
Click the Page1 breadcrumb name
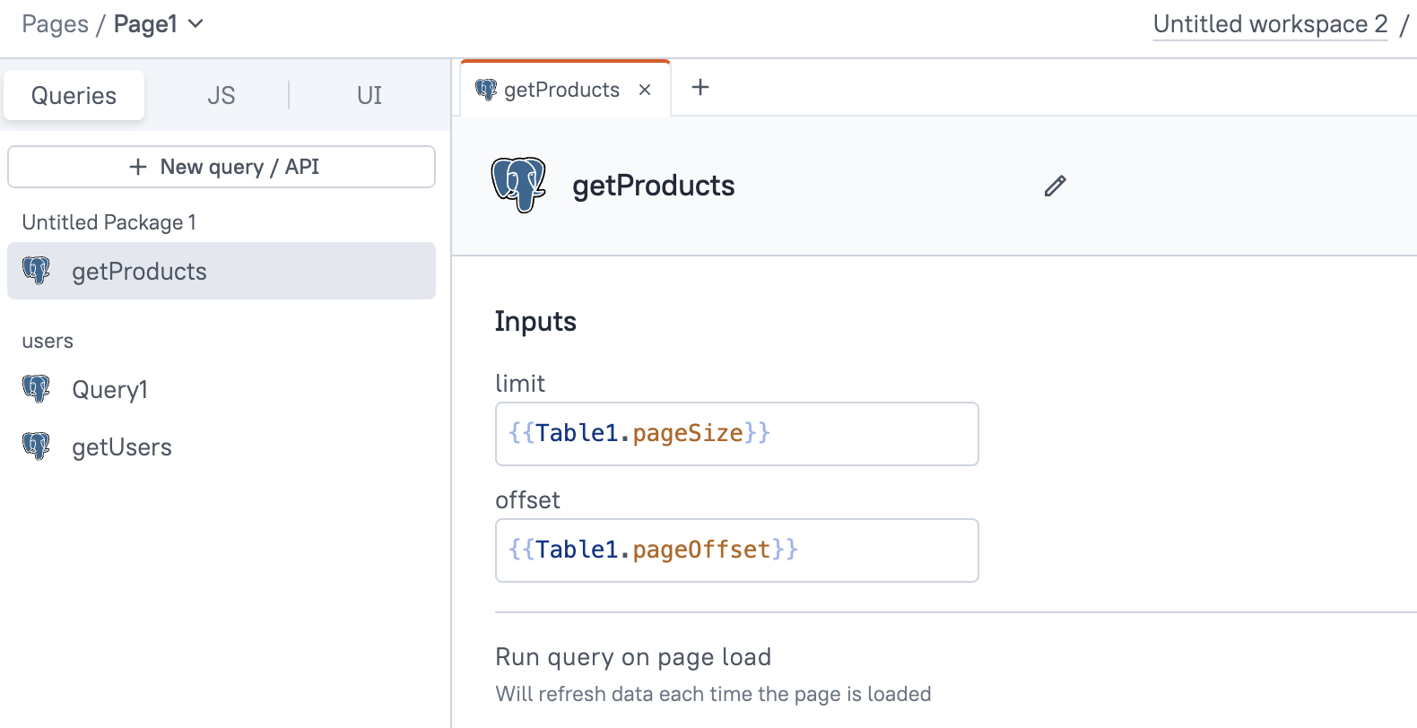pyautogui.click(x=145, y=24)
